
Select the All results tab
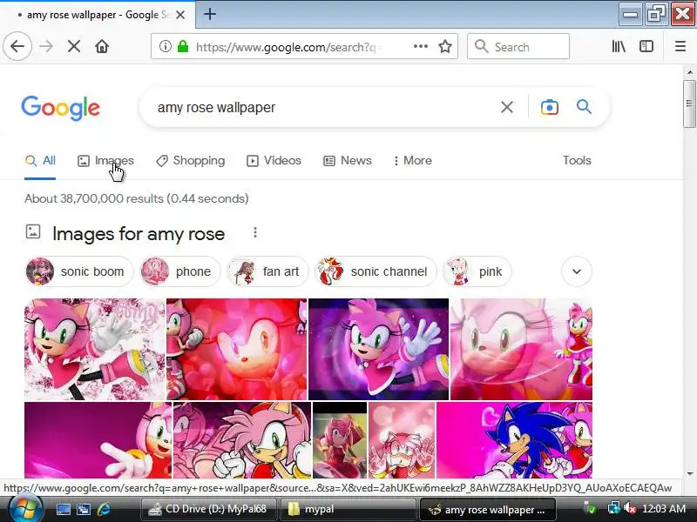pyautogui.click(x=40, y=161)
